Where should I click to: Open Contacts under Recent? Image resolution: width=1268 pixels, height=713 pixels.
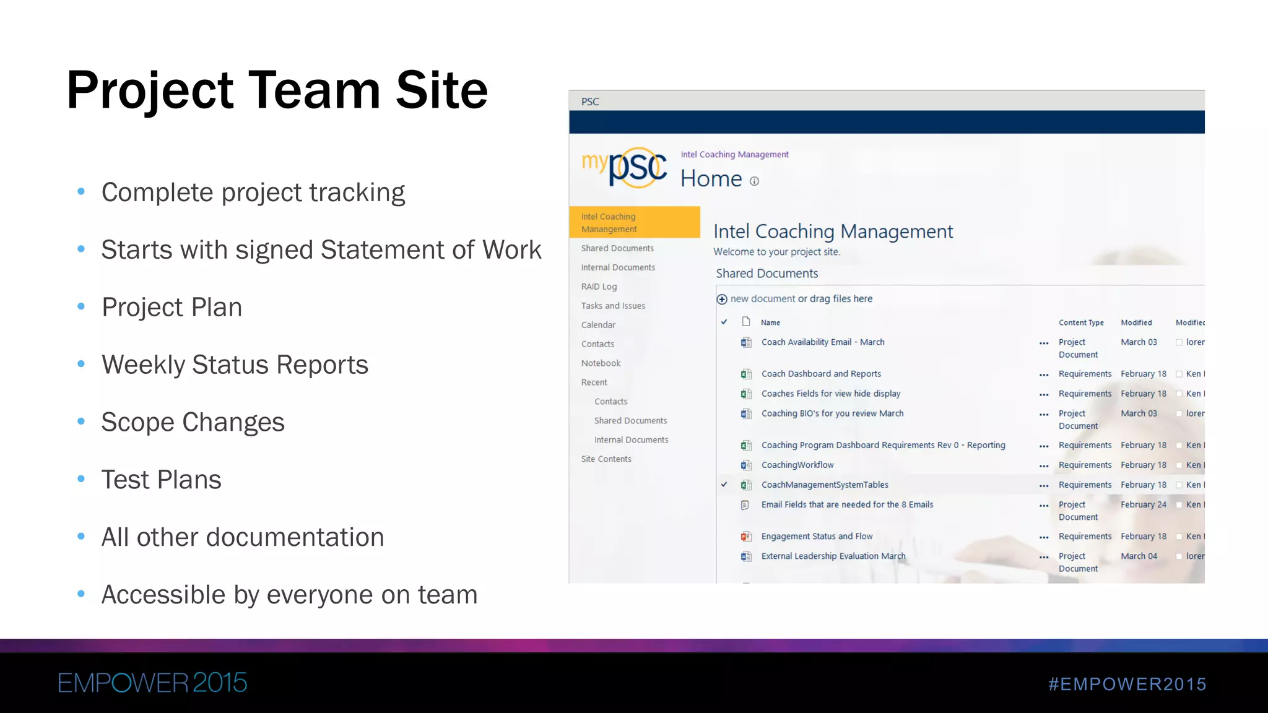click(x=610, y=402)
